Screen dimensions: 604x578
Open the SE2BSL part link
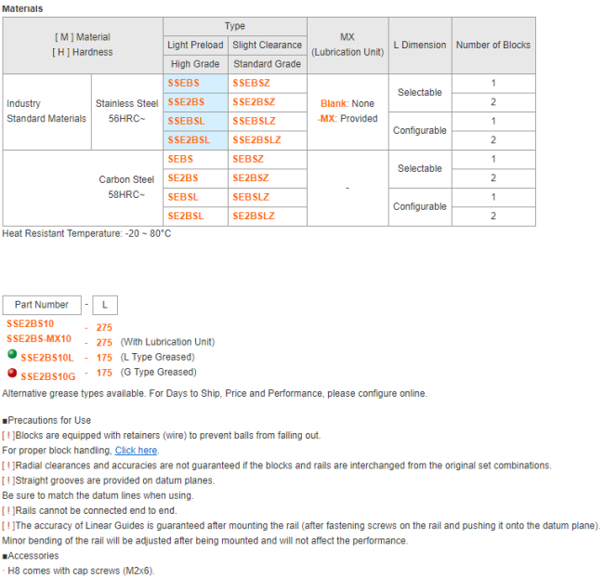coord(186,216)
